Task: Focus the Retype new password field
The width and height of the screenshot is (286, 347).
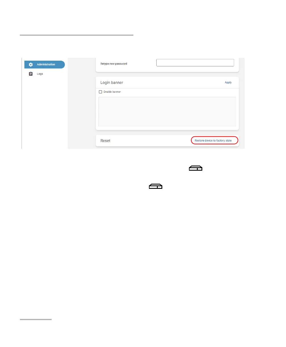Action: [x=195, y=63]
